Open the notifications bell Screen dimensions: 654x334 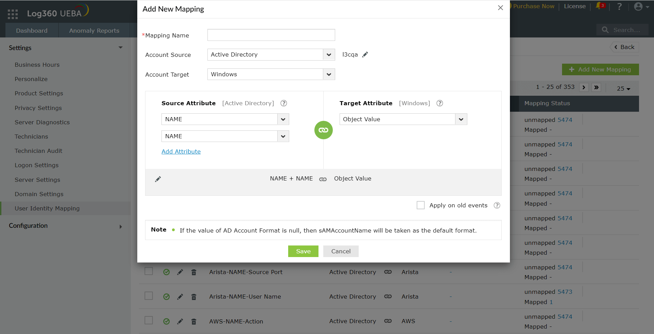[x=599, y=6]
